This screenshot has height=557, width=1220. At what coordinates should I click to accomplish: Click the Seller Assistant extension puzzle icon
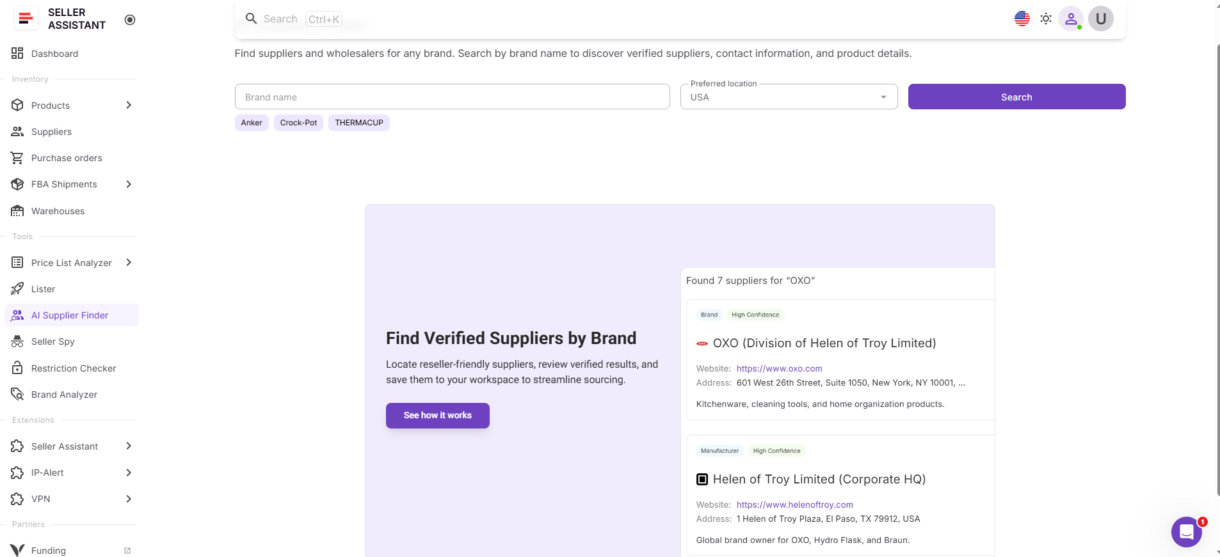coord(17,446)
